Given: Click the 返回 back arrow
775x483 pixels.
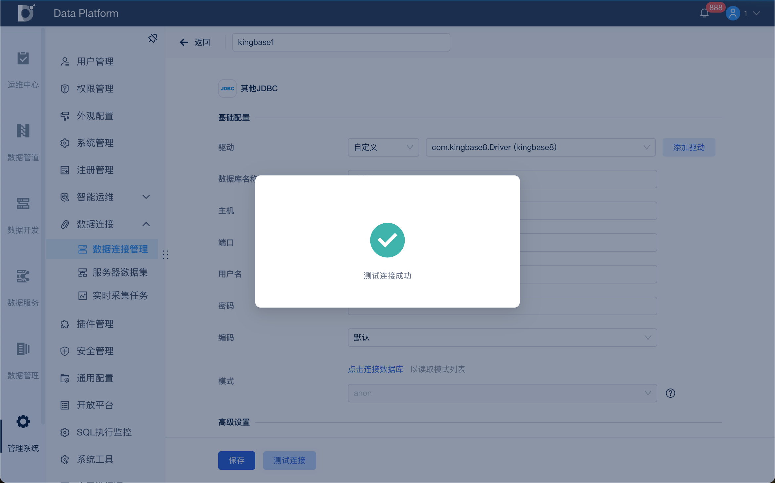Looking at the screenshot, I should 184,42.
